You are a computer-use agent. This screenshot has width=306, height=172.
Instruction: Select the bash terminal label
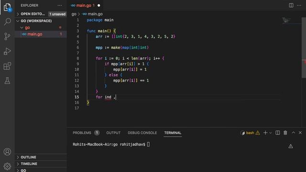[x=250, y=133]
